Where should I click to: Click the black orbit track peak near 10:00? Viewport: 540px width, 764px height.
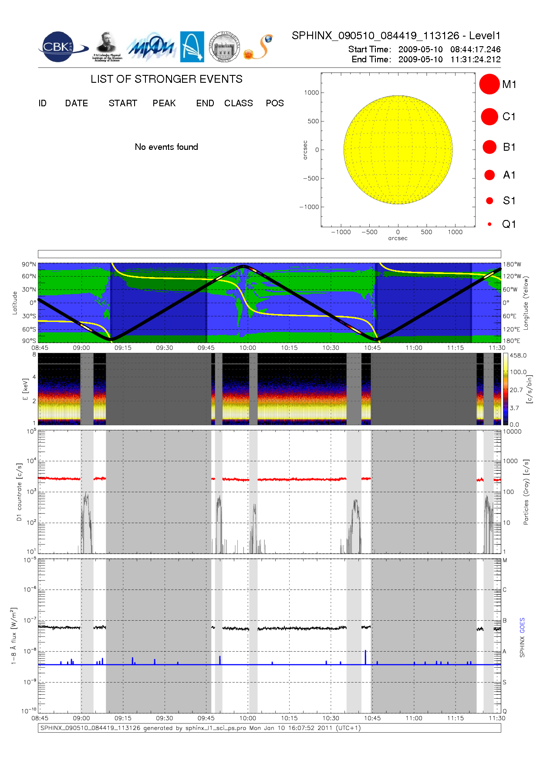[243, 266]
